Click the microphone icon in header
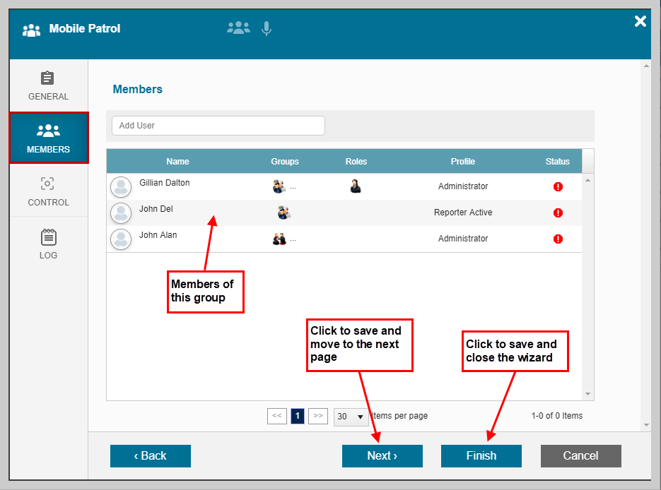This screenshot has width=661, height=490. [267, 29]
